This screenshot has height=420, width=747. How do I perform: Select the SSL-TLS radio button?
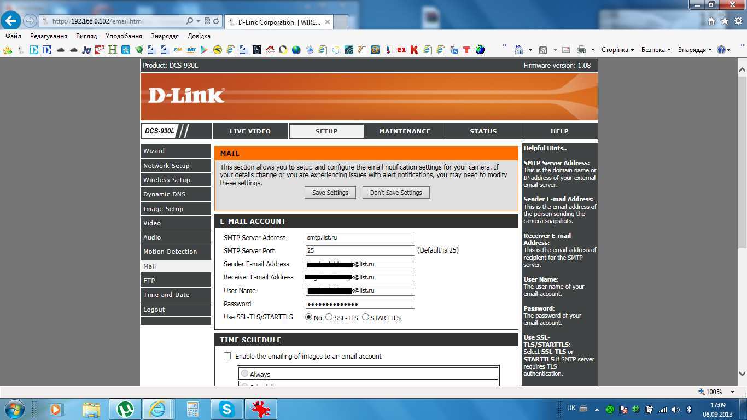coord(329,317)
